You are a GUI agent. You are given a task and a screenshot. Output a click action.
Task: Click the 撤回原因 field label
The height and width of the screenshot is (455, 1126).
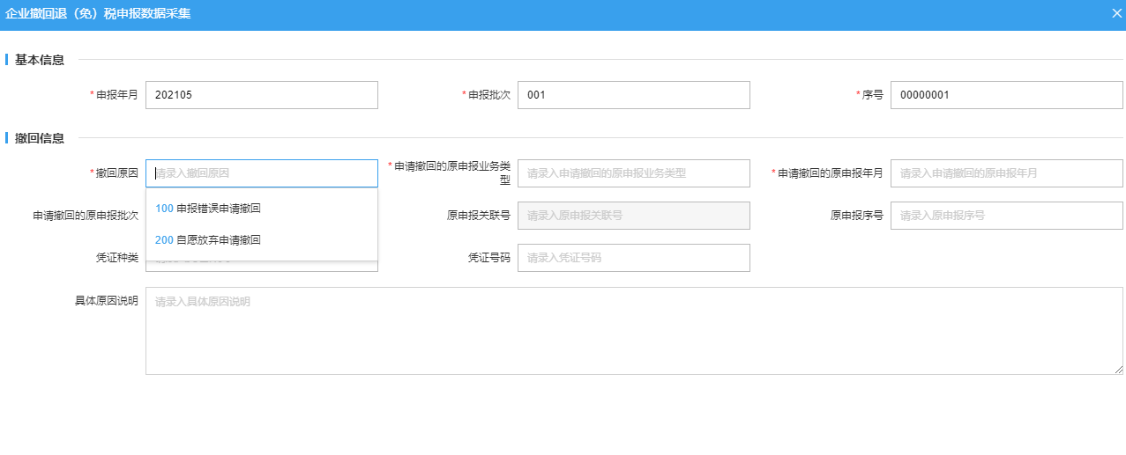click(x=116, y=173)
